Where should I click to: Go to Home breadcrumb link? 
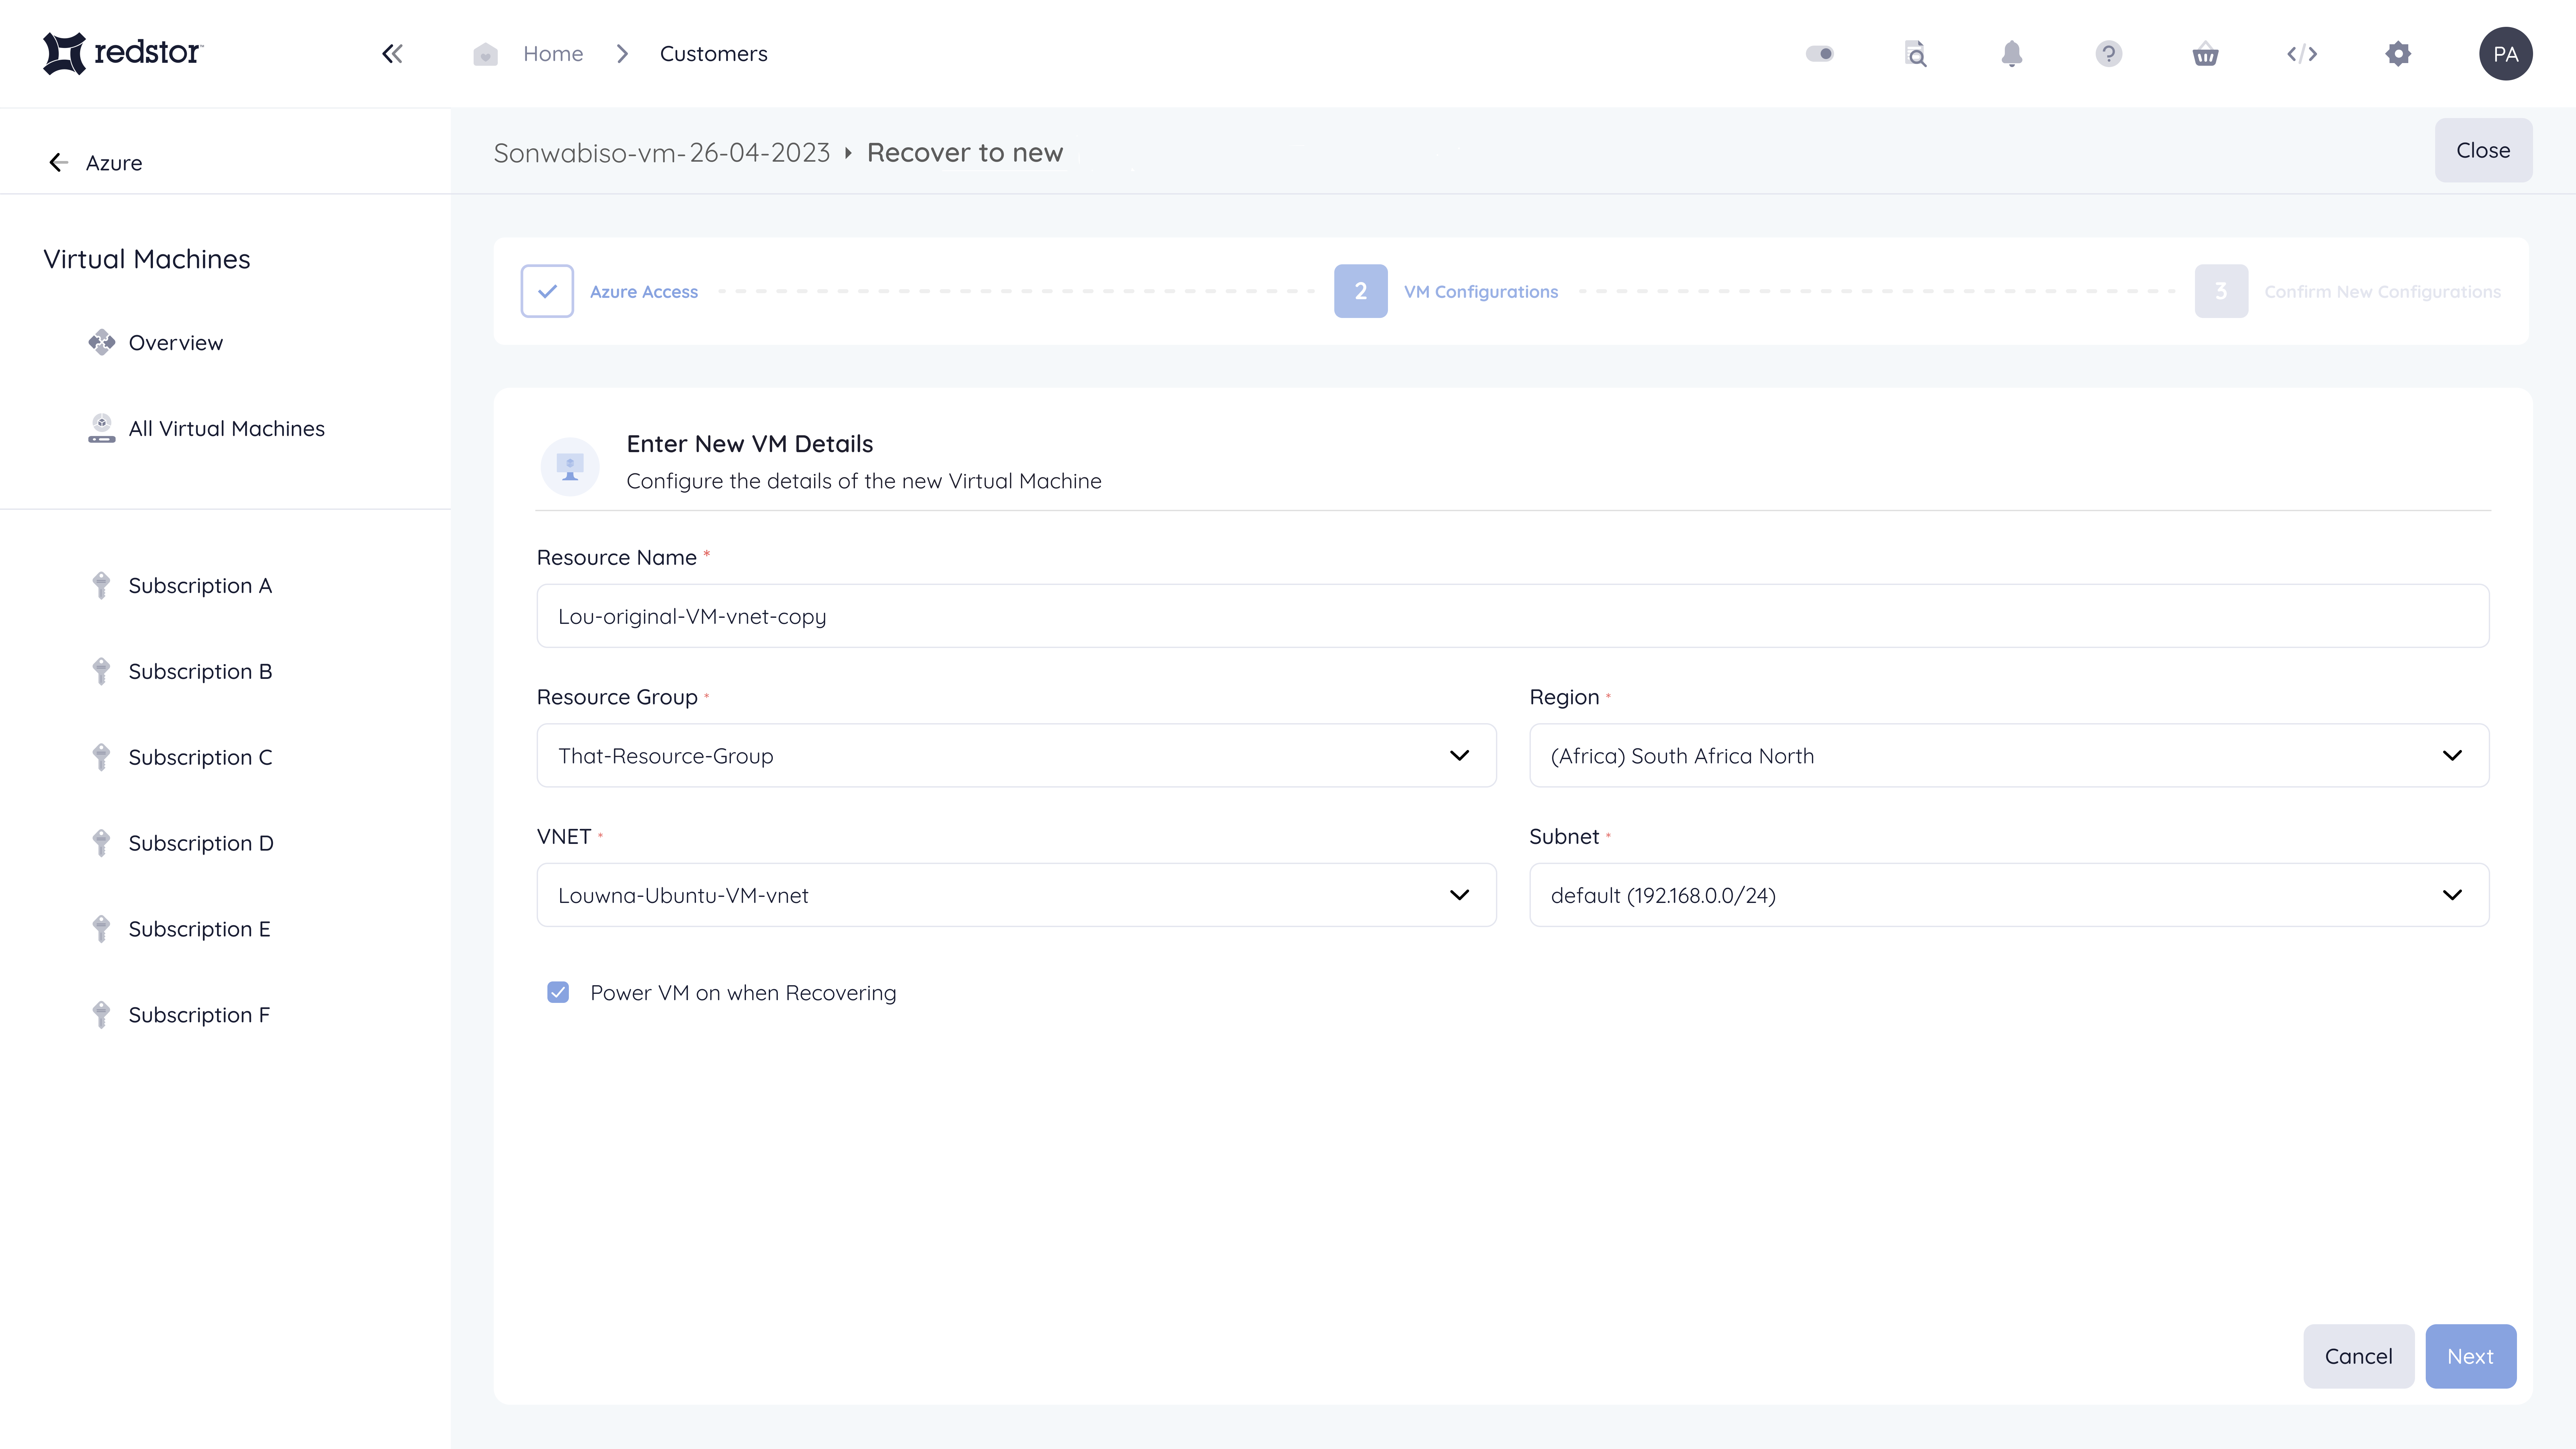(553, 54)
